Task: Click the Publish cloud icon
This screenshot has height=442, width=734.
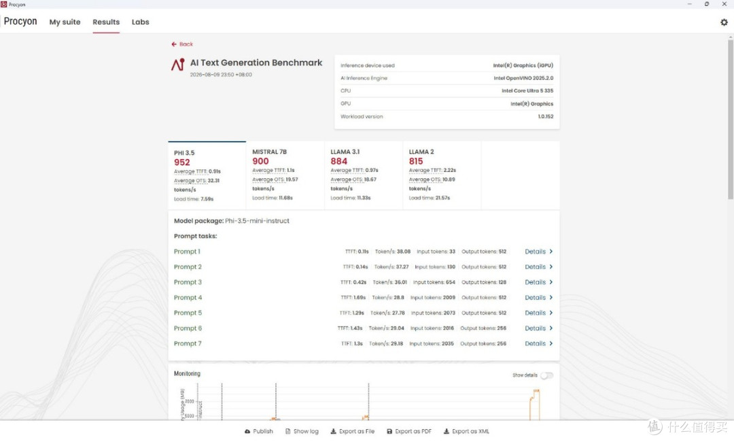Action: click(x=247, y=431)
